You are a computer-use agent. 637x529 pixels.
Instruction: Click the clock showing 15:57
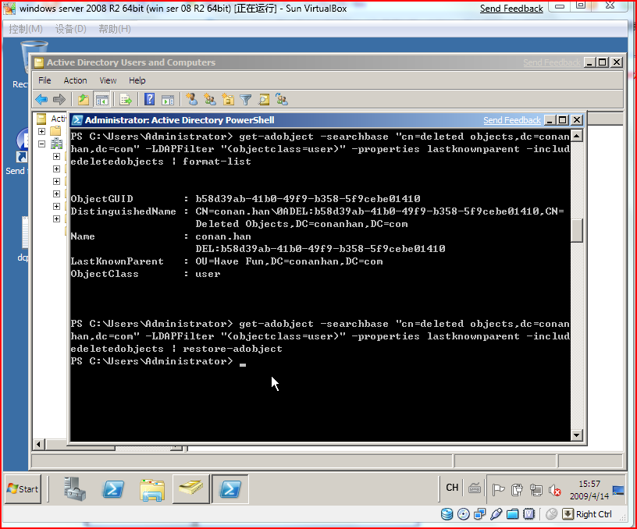(x=589, y=484)
